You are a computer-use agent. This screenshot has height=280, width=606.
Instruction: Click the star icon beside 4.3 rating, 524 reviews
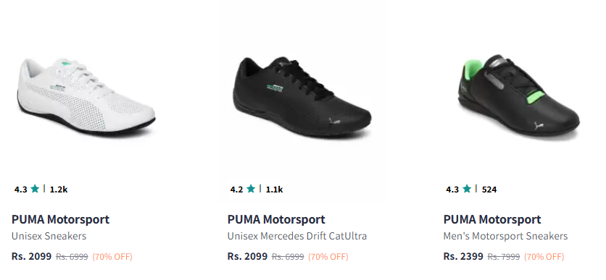467,189
